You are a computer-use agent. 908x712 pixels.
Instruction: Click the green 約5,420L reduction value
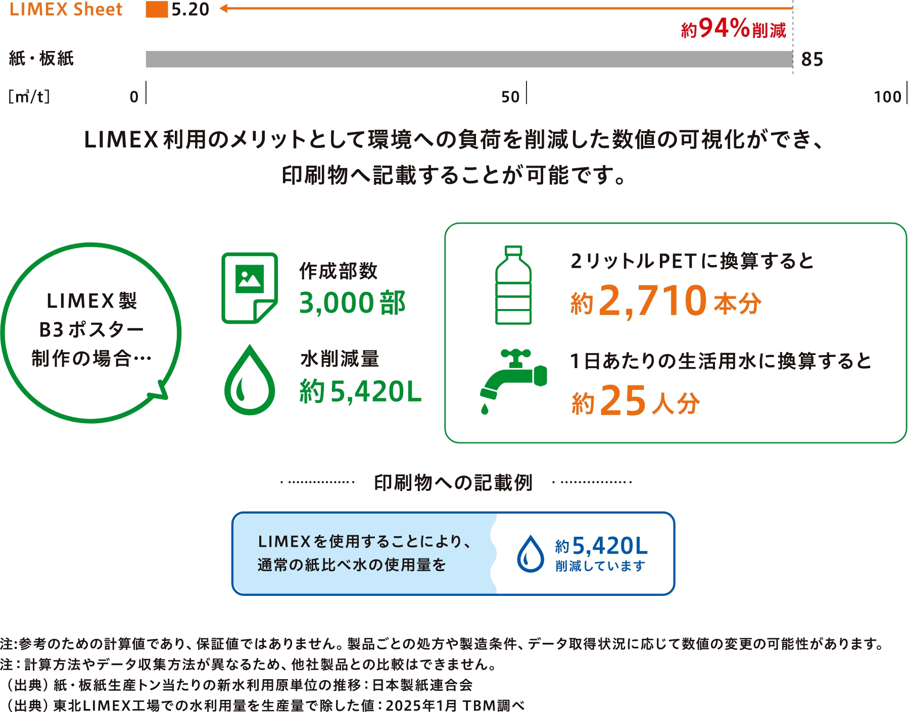360,392
